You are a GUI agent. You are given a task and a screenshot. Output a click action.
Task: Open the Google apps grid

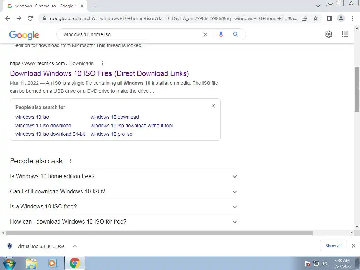click(345, 34)
